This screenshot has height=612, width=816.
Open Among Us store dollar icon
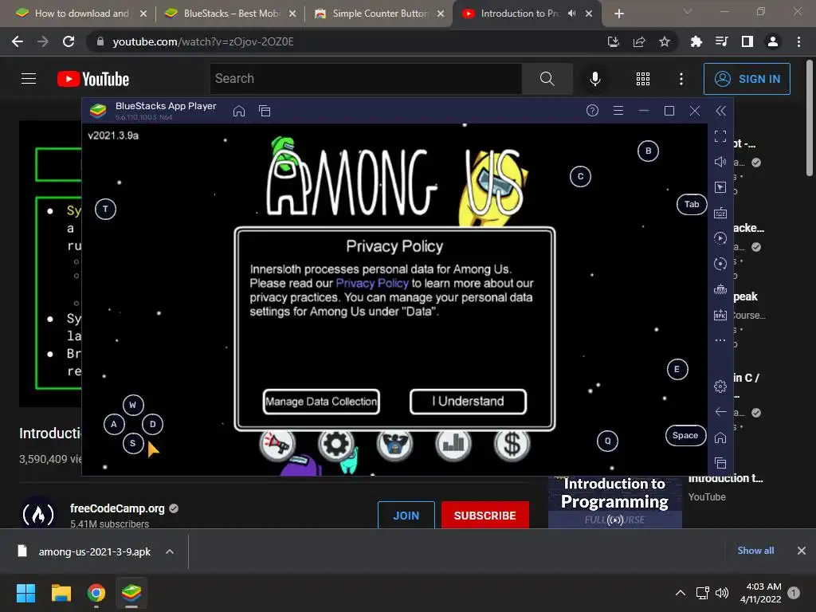[x=512, y=444]
